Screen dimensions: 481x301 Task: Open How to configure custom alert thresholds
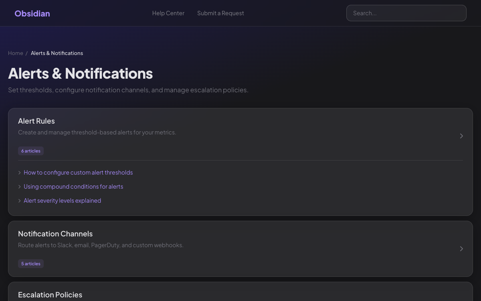click(x=78, y=173)
